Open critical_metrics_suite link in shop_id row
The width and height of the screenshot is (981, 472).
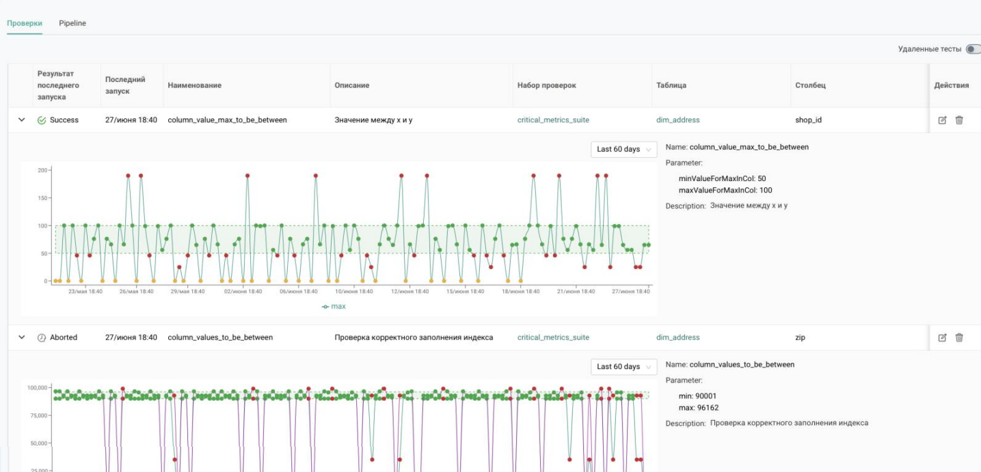click(553, 120)
